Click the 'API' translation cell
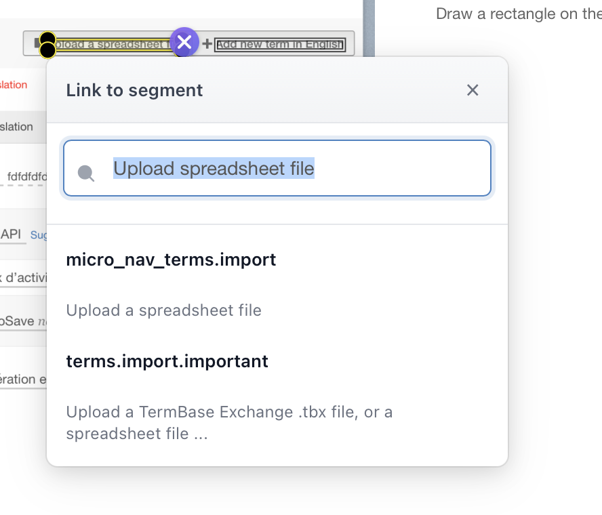602x515 pixels. point(11,234)
